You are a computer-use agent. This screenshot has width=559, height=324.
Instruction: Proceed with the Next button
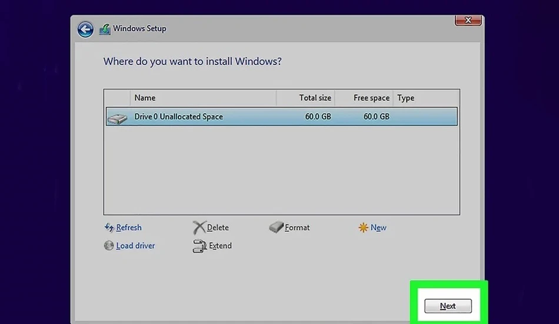click(x=448, y=306)
